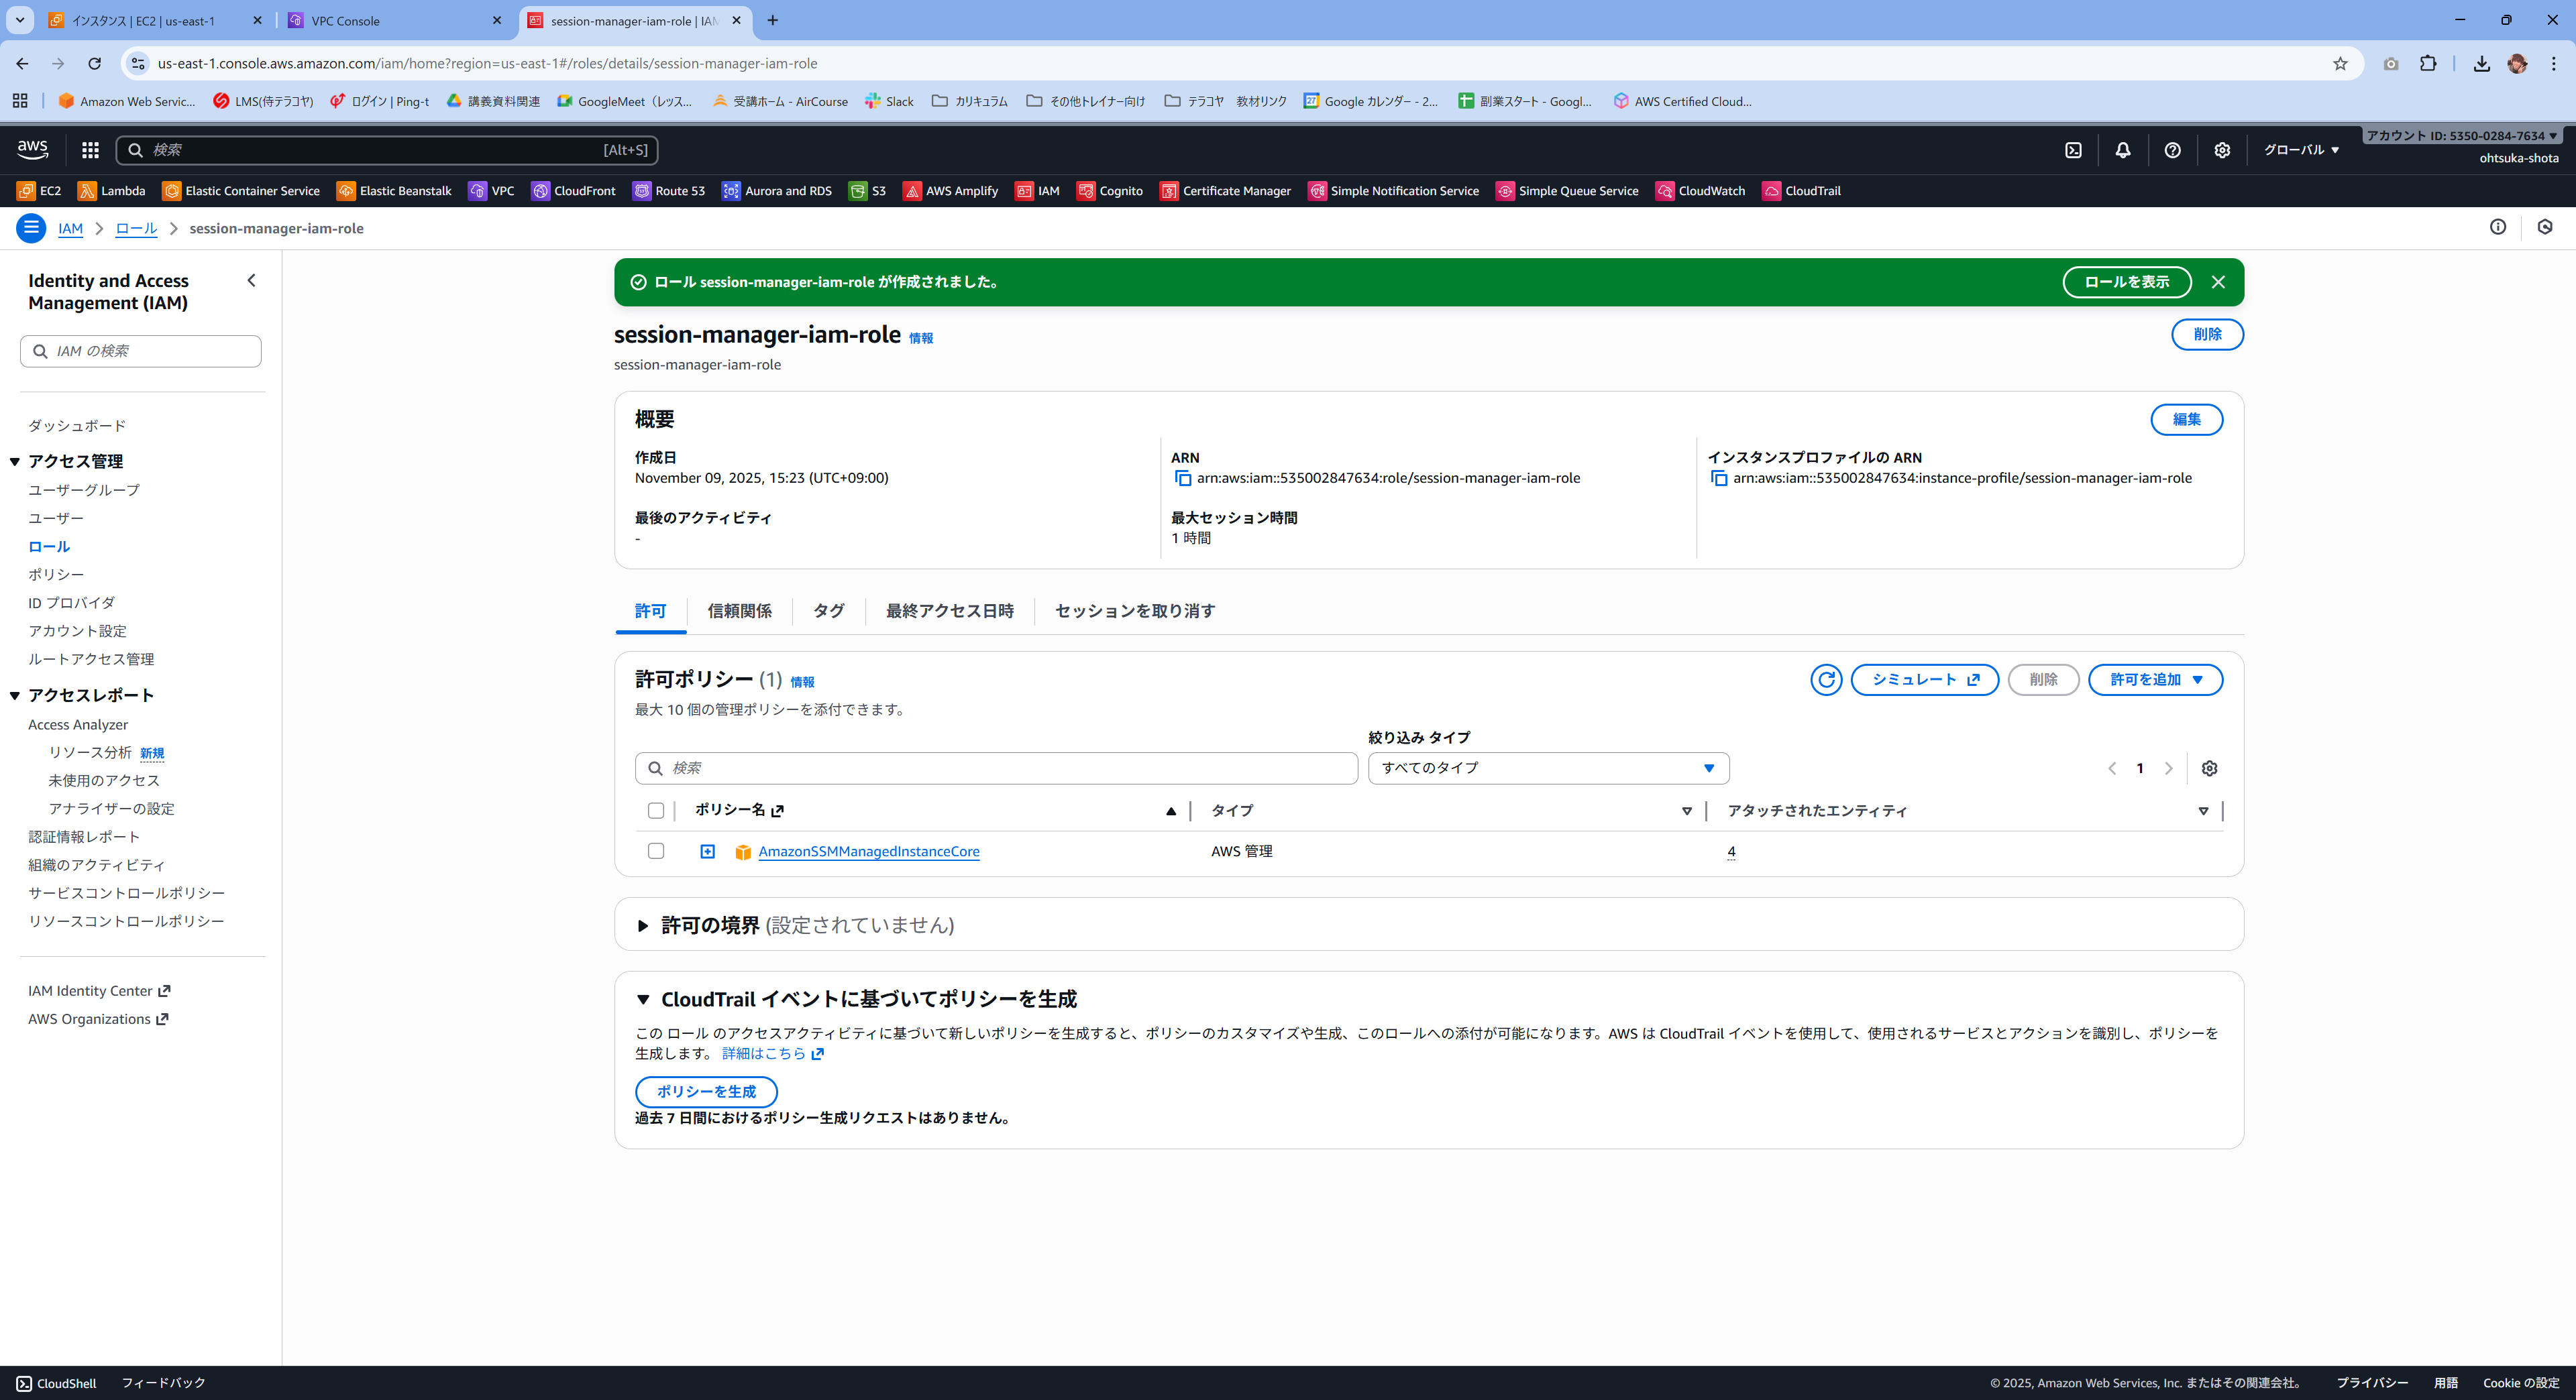Open the すべてのタイプ filter dropdown
Viewport: 2576px width, 1400px height.
coord(1547,768)
